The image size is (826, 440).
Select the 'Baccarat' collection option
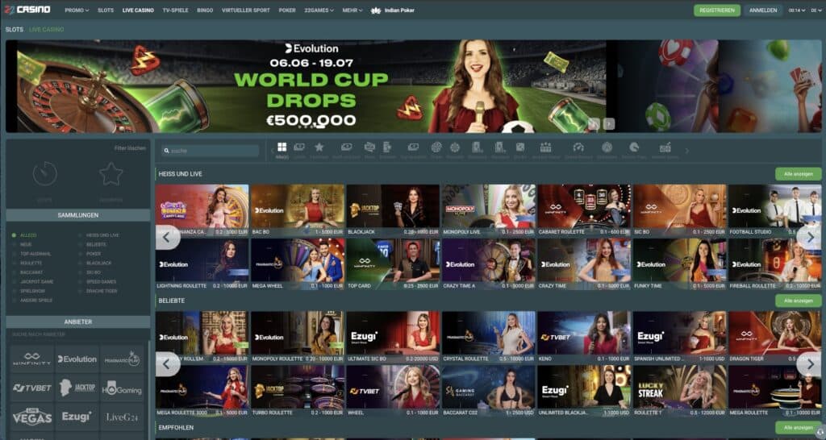point(27,272)
